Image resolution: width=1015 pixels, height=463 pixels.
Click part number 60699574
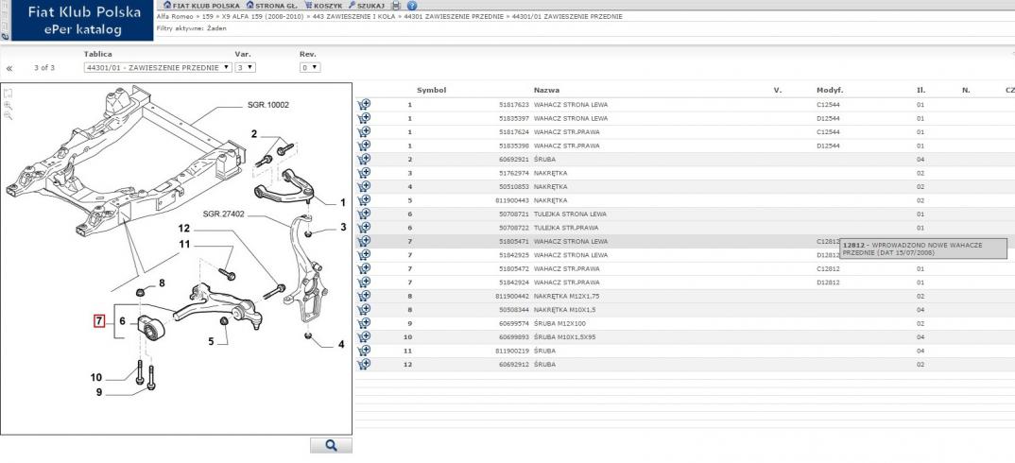(x=514, y=323)
